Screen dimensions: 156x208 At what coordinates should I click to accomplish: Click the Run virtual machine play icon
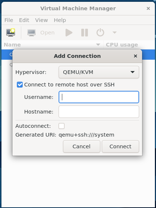click(69, 33)
